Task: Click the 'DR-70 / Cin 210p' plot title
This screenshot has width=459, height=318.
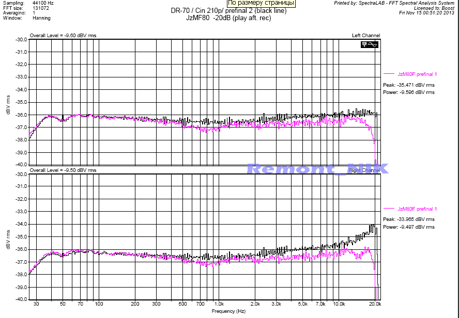Action: click(x=228, y=11)
